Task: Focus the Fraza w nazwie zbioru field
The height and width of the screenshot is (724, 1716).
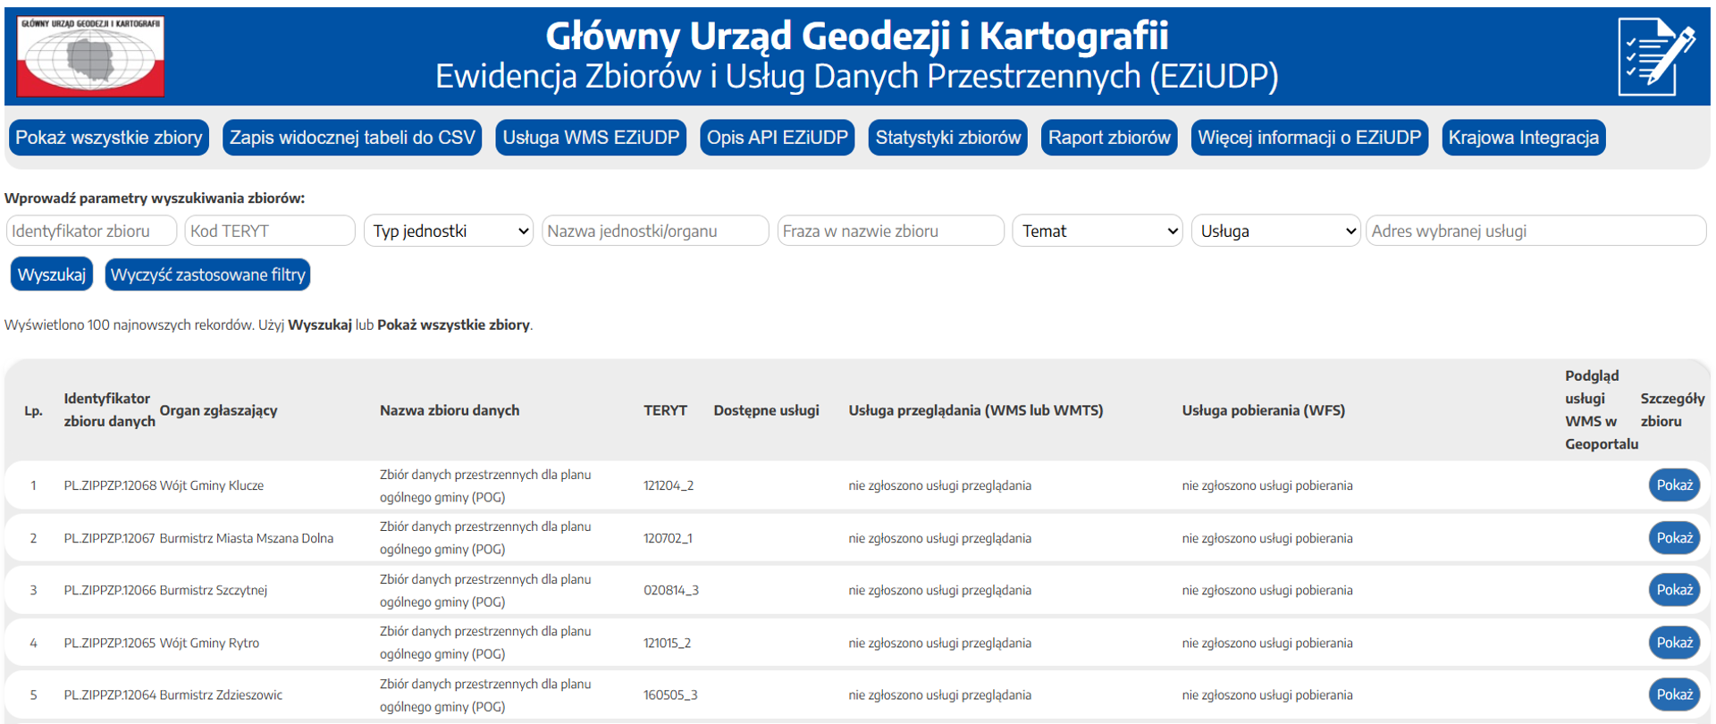Action: coord(891,231)
